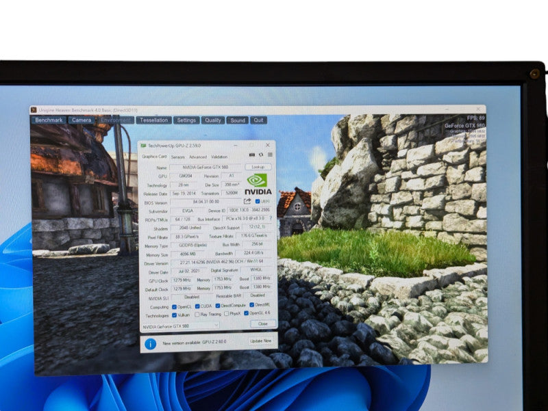
Task: Toggle the DirectCompute checkbox
Action: click(x=217, y=305)
